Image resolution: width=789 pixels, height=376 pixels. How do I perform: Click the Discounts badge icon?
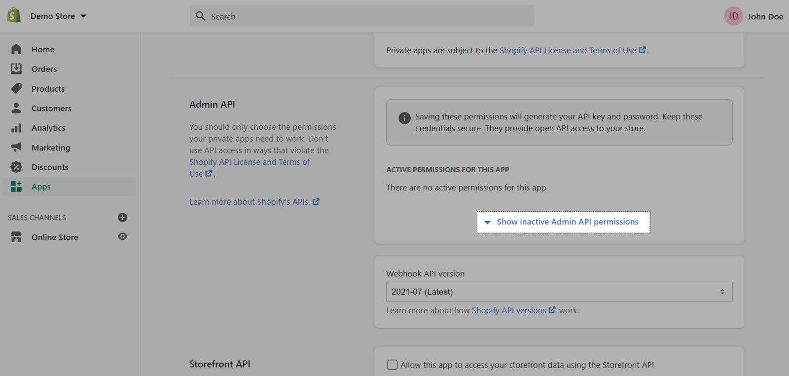(16, 167)
